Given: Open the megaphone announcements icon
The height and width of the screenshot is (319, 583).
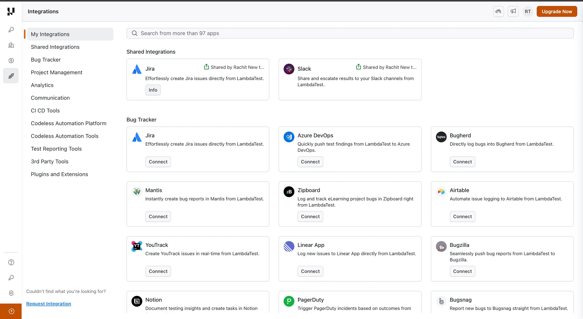Looking at the screenshot, I should (x=513, y=11).
